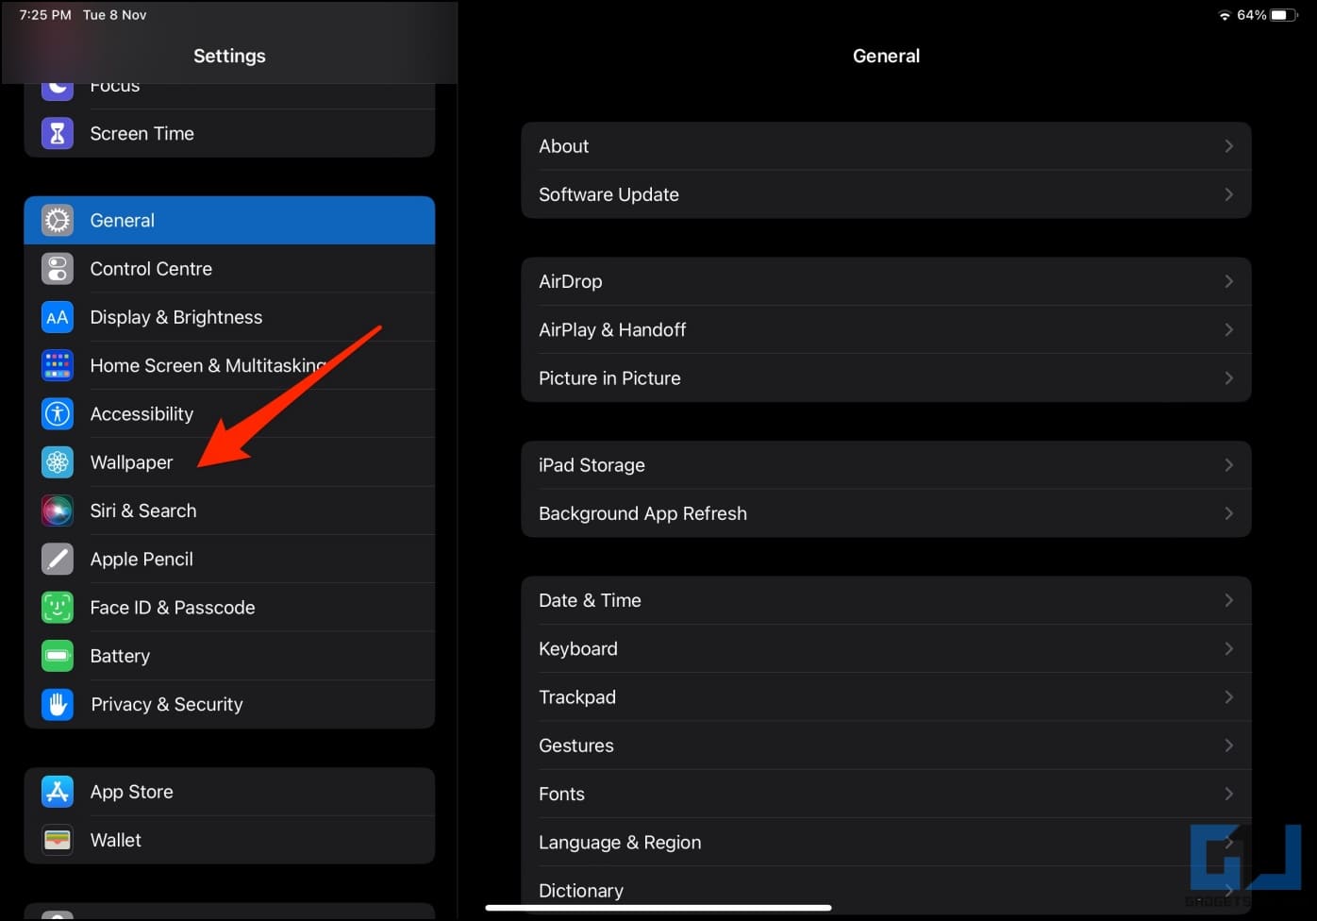Open the Dictionary row
The image size is (1317, 921).
[886, 891]
